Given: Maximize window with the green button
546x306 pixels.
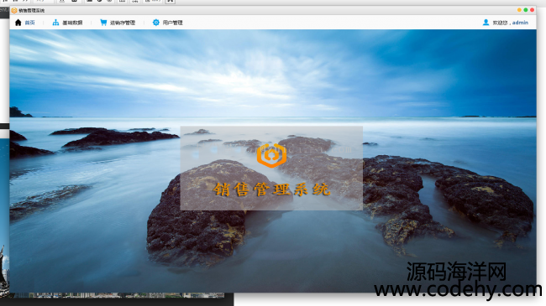Looking at the screenshot, I should point(526,10).
